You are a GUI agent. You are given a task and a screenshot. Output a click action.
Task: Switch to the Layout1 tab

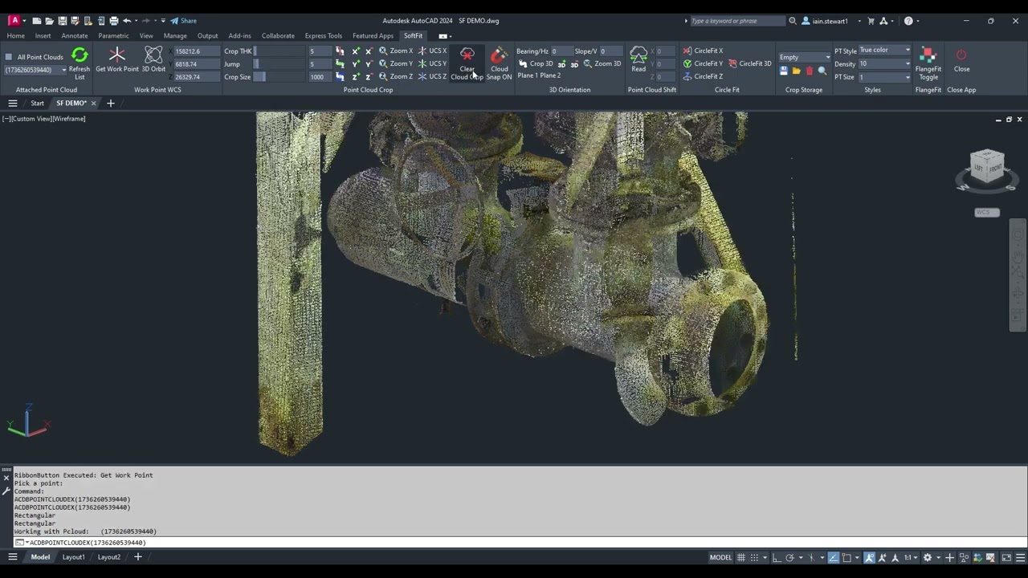[x=74, y=557]
